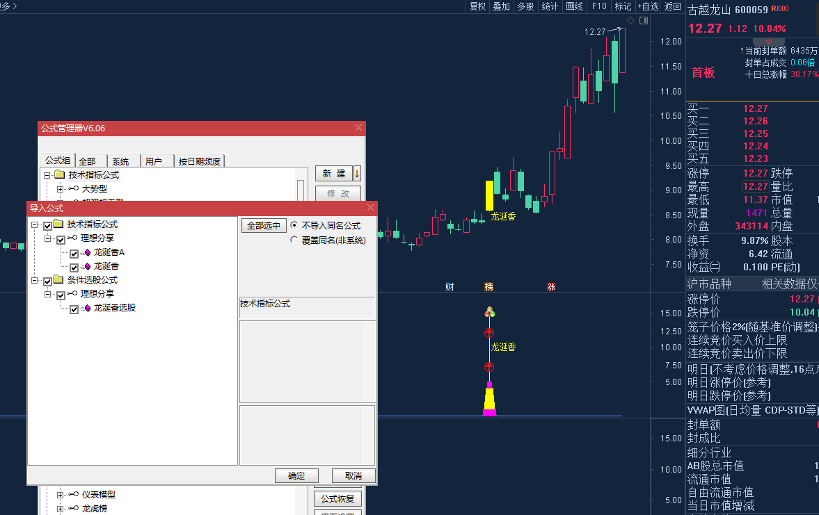Open the 画线 drawing tools
This screenshot has width=819, height=515.
574,6
